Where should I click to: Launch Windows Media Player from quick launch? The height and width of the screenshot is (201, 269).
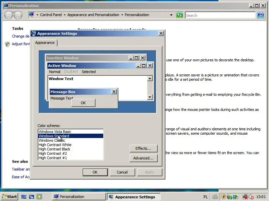[39, 197]
